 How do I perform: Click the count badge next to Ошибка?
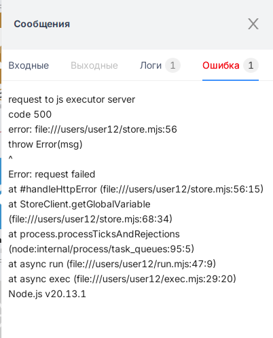tap(251, 65)
